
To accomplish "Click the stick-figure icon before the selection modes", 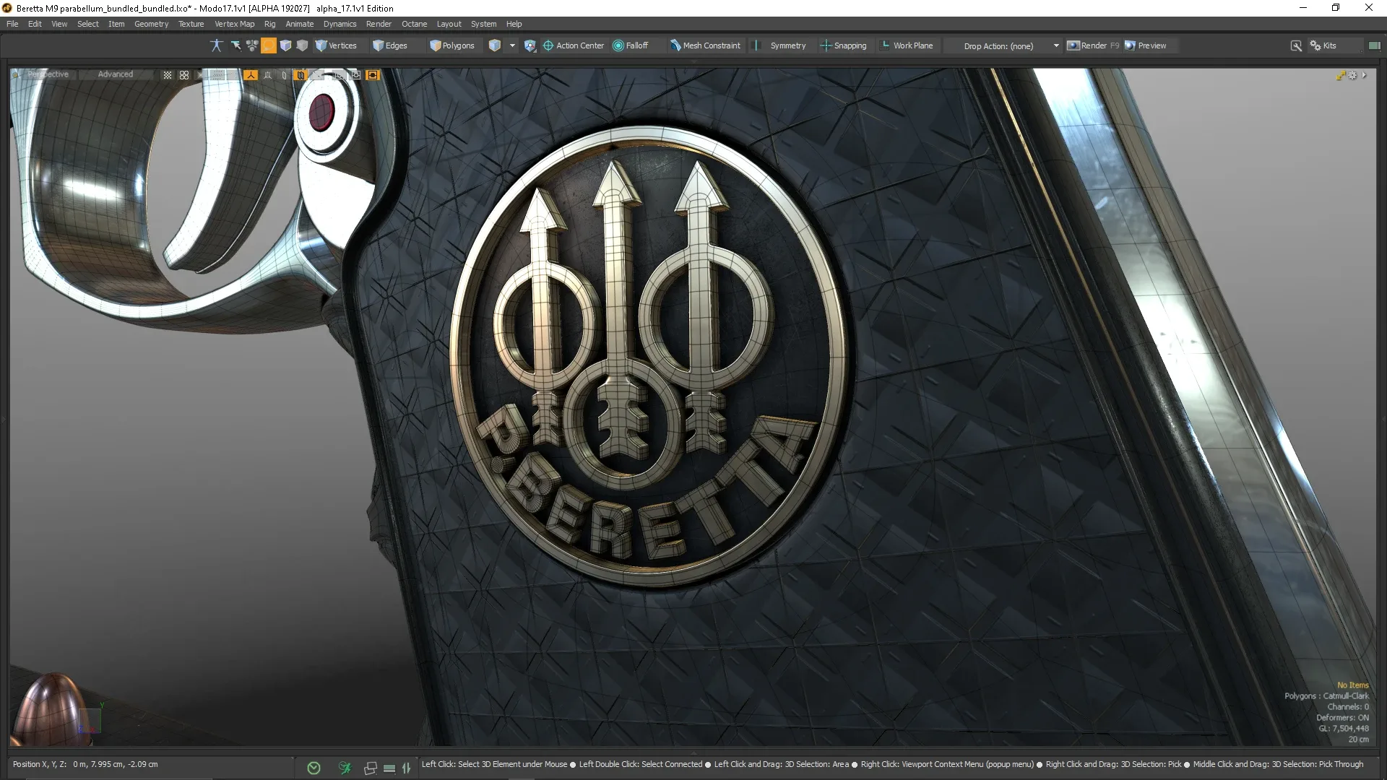I will pos(216,45).
